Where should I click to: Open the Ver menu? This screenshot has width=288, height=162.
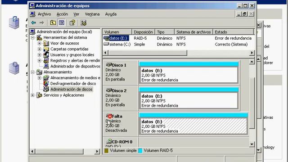pyautogui.click(x=76, y=14)
